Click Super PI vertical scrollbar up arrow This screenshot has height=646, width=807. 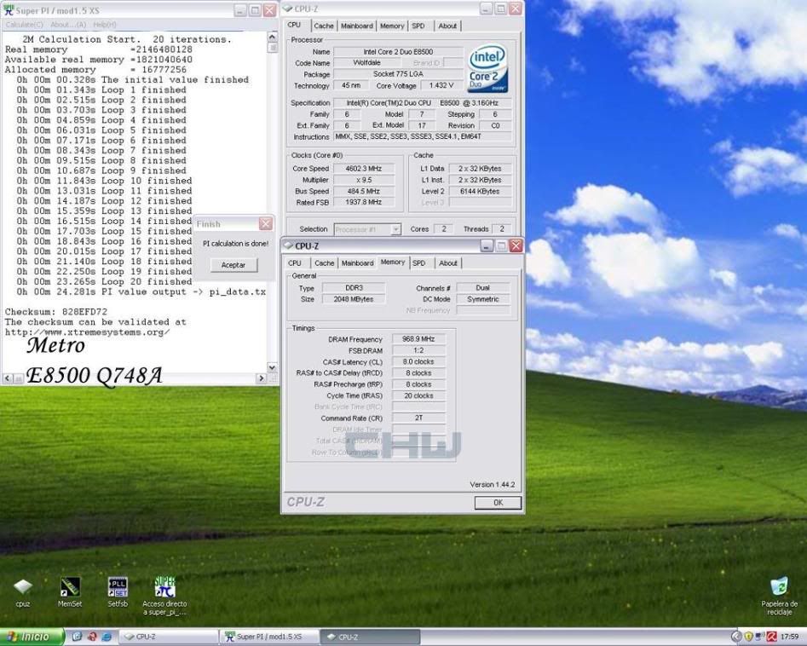[272, 37]
